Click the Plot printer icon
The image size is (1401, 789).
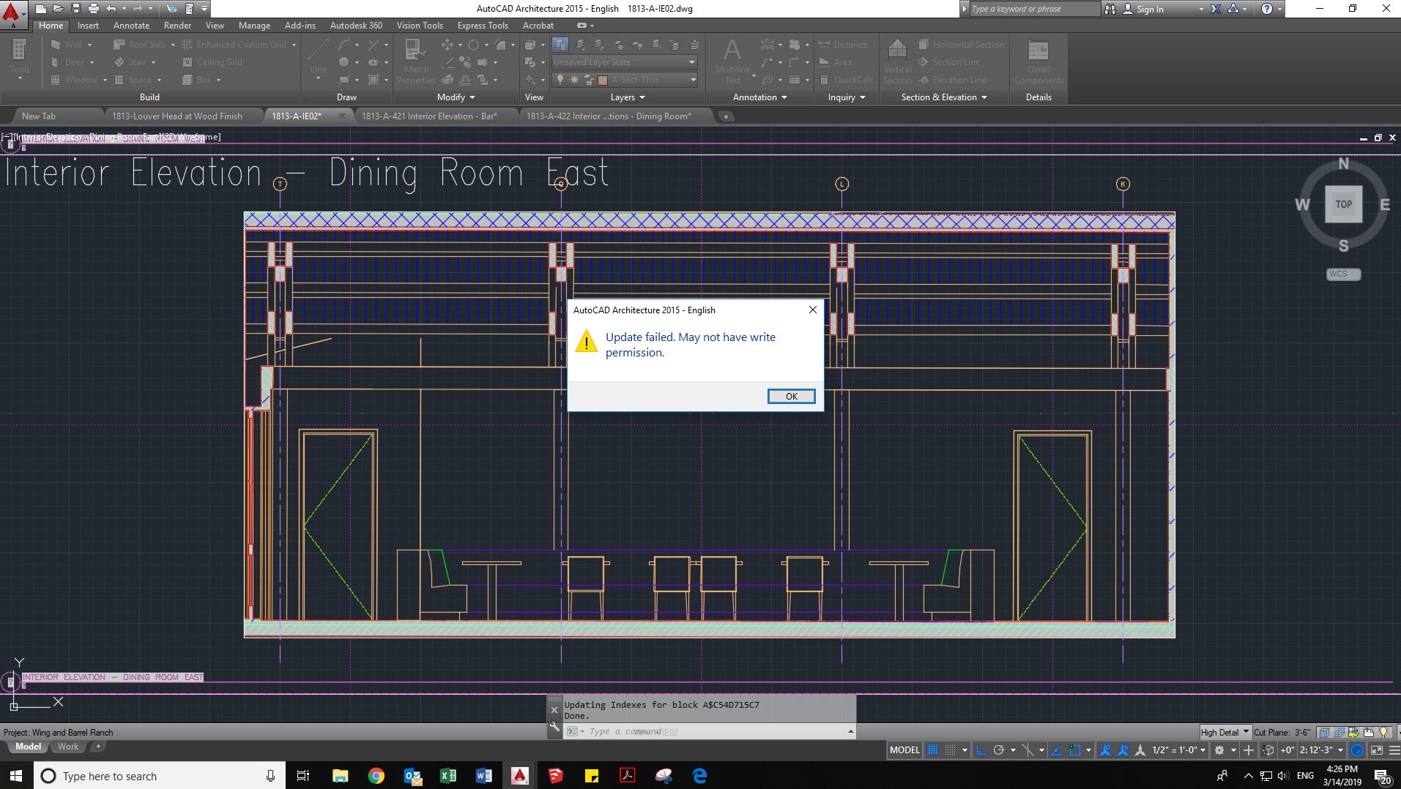(93, 9)
